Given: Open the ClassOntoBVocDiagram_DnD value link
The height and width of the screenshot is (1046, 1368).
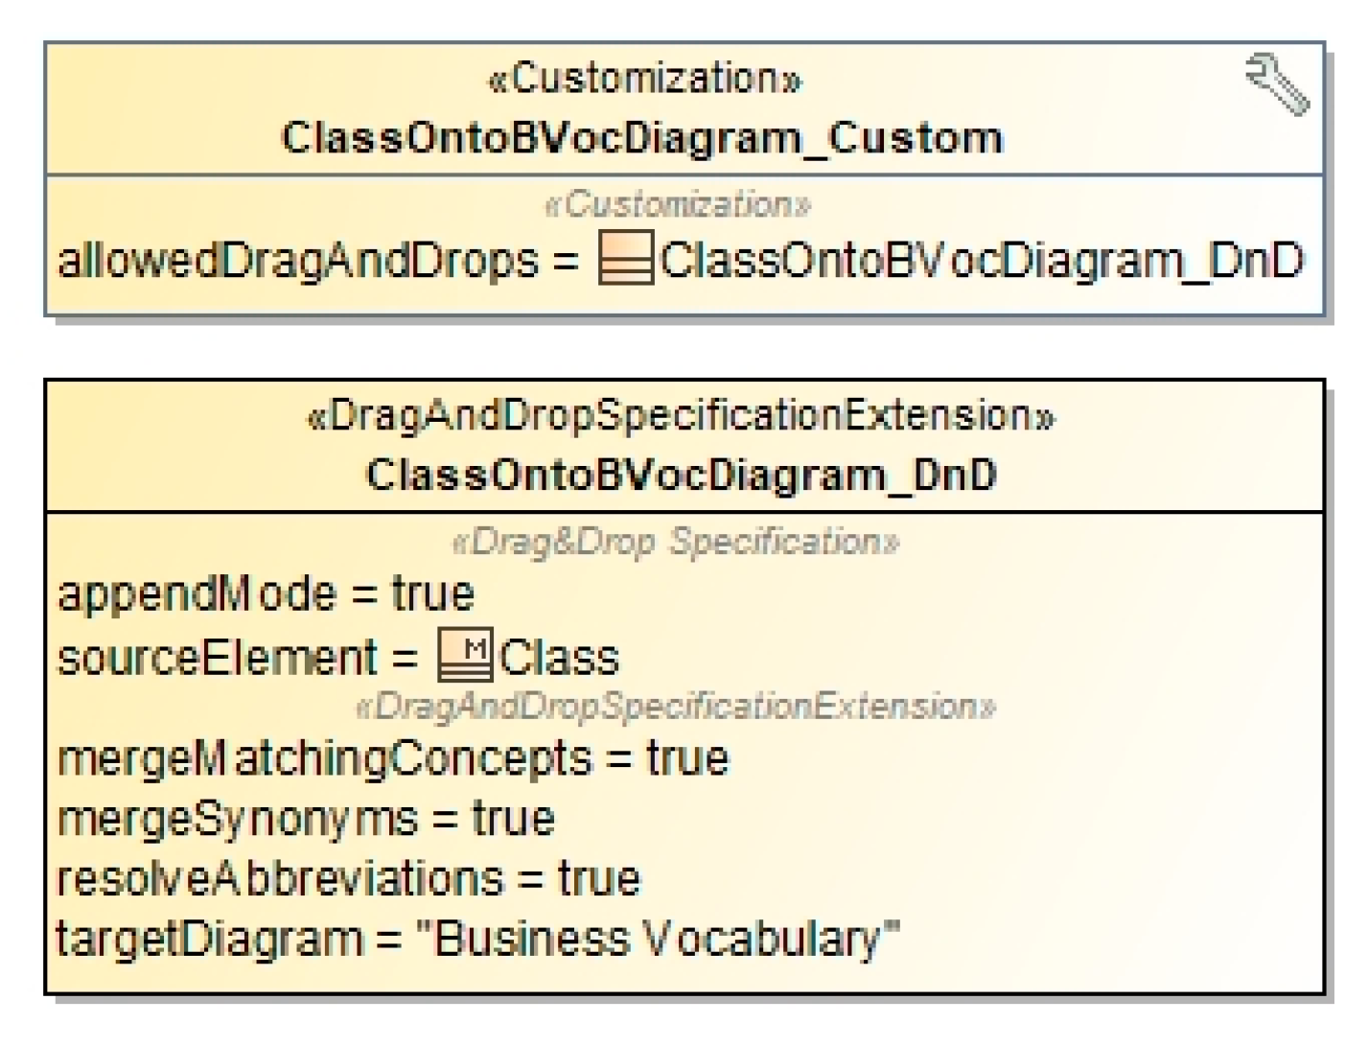Looking at the screenshot, I should [982, 261].
